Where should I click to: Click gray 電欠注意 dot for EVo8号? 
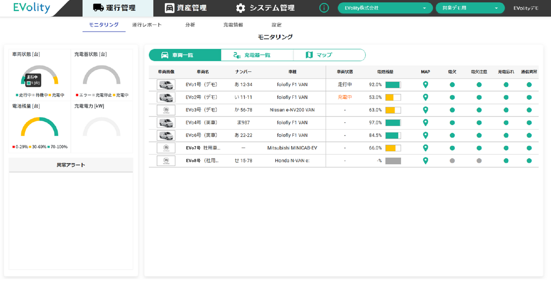[x=479, y=161]
